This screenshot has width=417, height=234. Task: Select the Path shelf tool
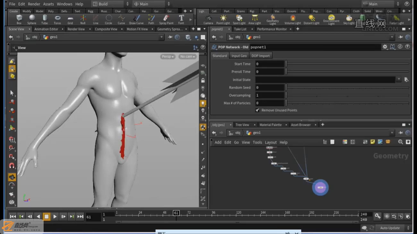pos(151,19)
